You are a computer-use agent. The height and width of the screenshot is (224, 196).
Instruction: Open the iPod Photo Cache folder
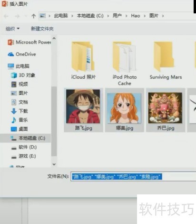click(125, 64)
